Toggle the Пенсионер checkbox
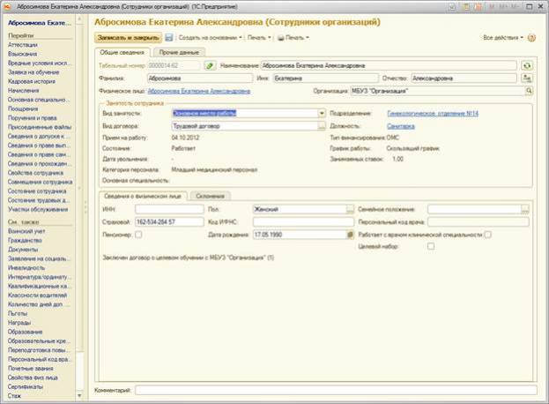This screenshot has width=549, height=404. [137, 236]
